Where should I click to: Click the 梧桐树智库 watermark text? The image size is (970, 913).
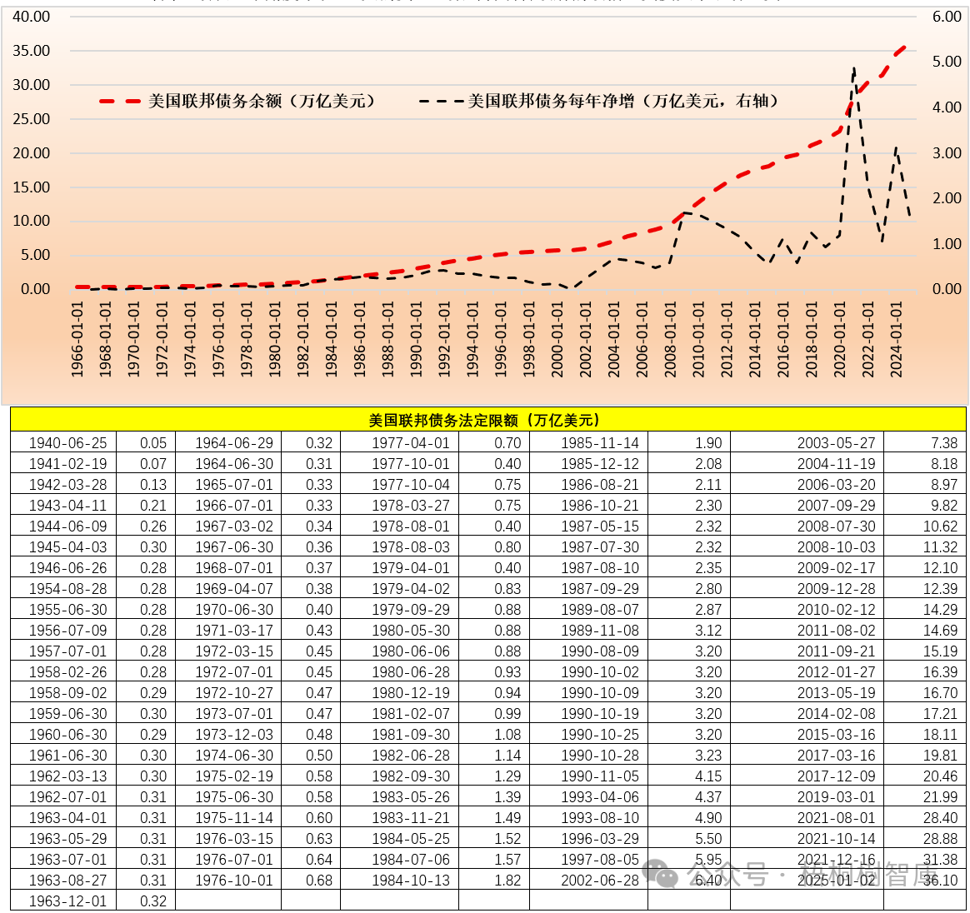point(867,875)
